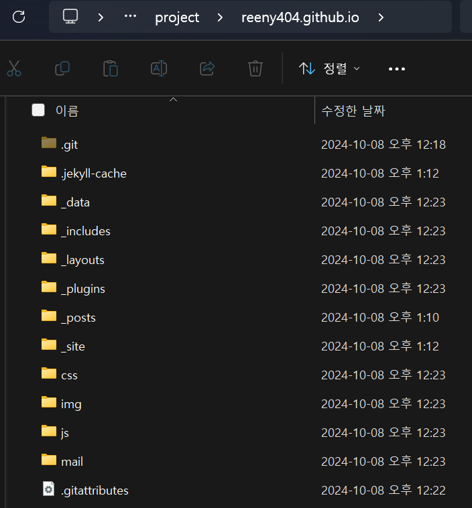Select the _plugins folder icon
Image resolution: width=472 pixels, height=508 pixels.
[x=49, y=287]
